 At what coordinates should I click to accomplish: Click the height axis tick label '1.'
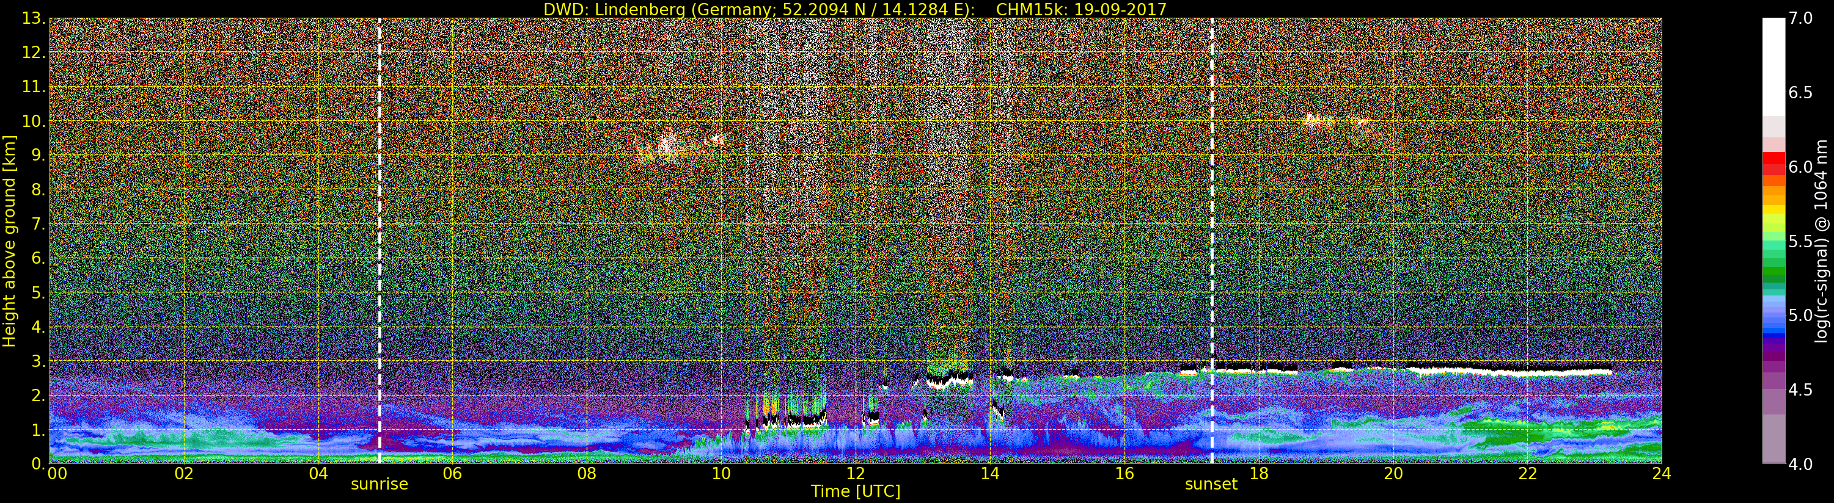[38, 430]
